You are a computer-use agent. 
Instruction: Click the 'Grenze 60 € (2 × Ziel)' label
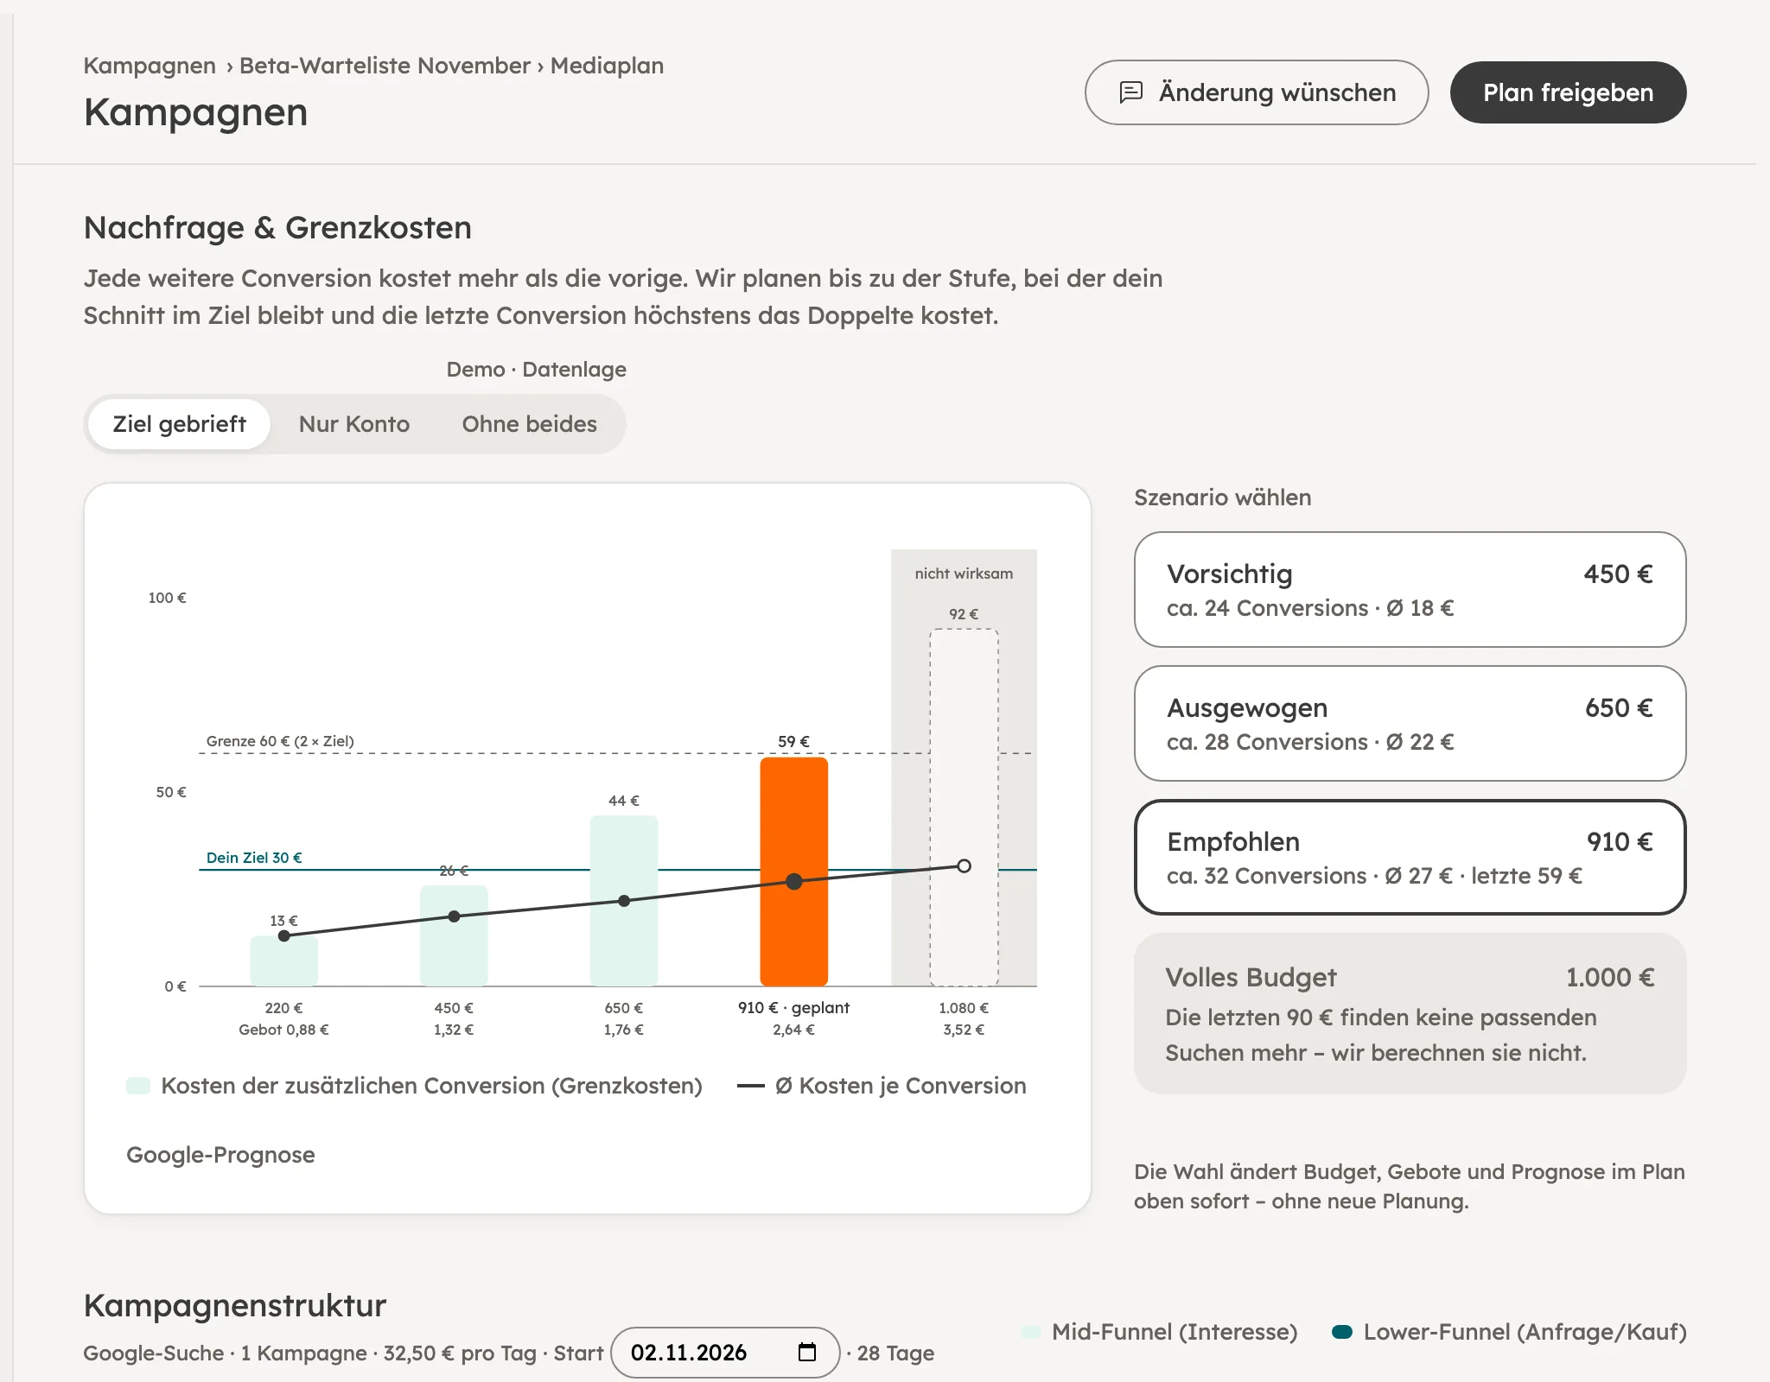pyautogui.click(x=280, y=741)
